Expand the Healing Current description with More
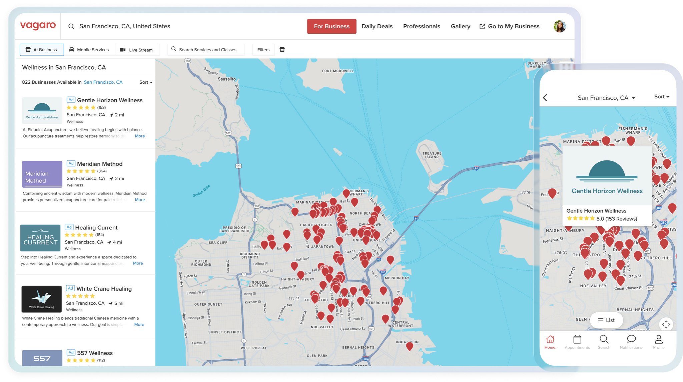The height and width of the screenshot is (382, 683). [x=138, y=263]
